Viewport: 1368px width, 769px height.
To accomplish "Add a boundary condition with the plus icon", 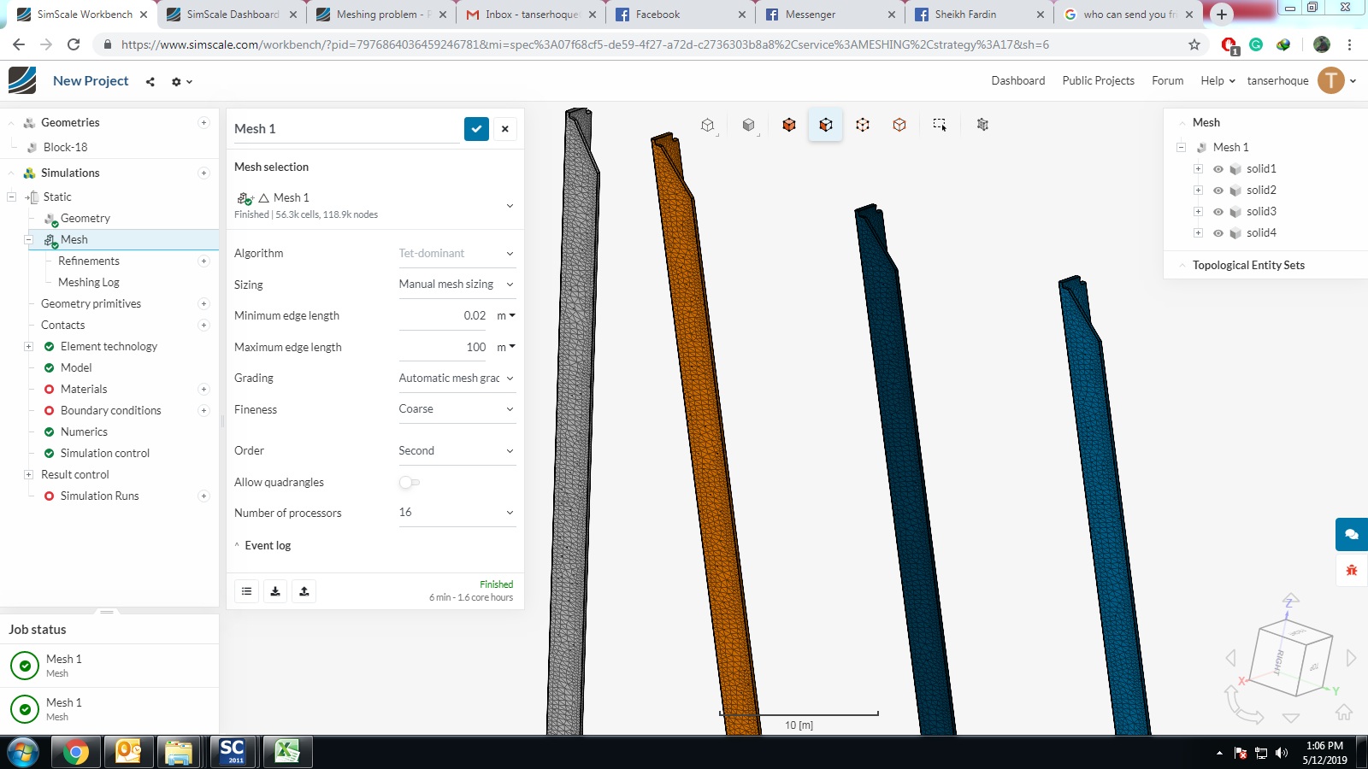I will tap(203, 411).
